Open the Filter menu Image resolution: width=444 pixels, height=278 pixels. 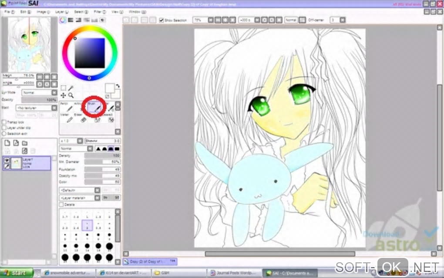point(100,12)
